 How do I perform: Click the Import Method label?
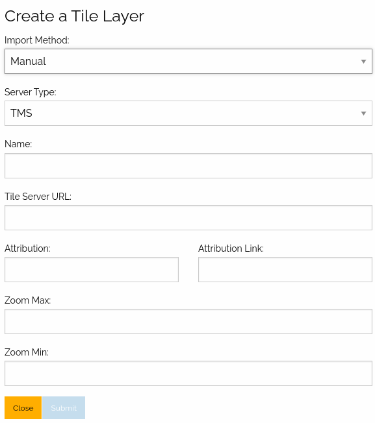click(37, 40)
